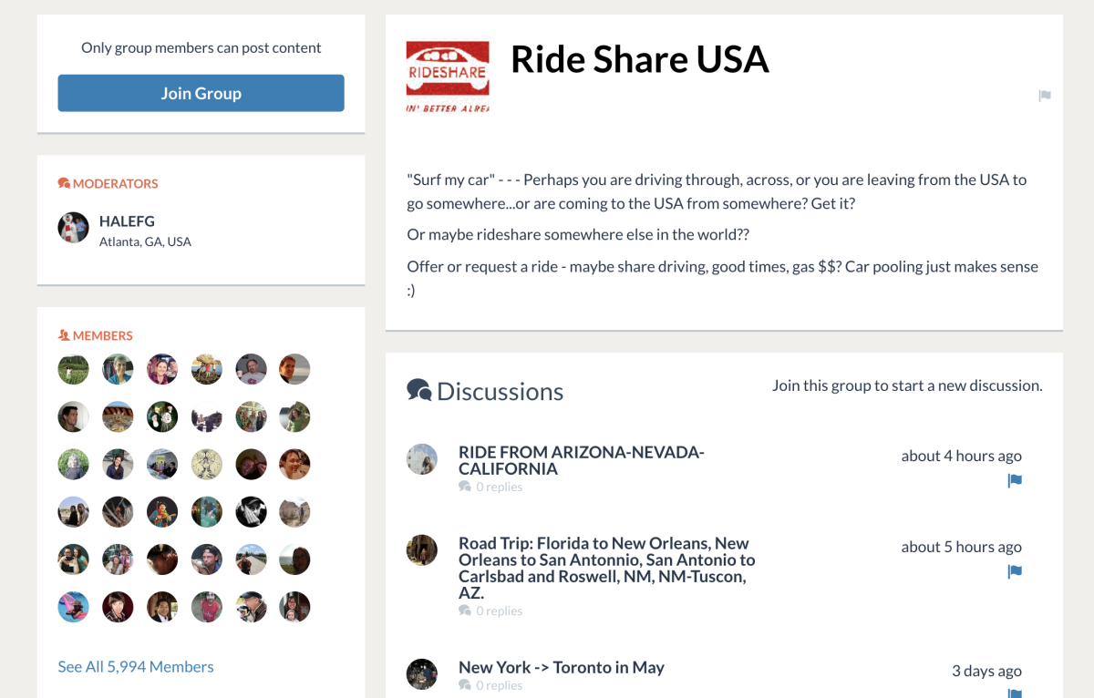1094x698 pixels.
Task: Click the Moderators section icon
Action: 62,182
